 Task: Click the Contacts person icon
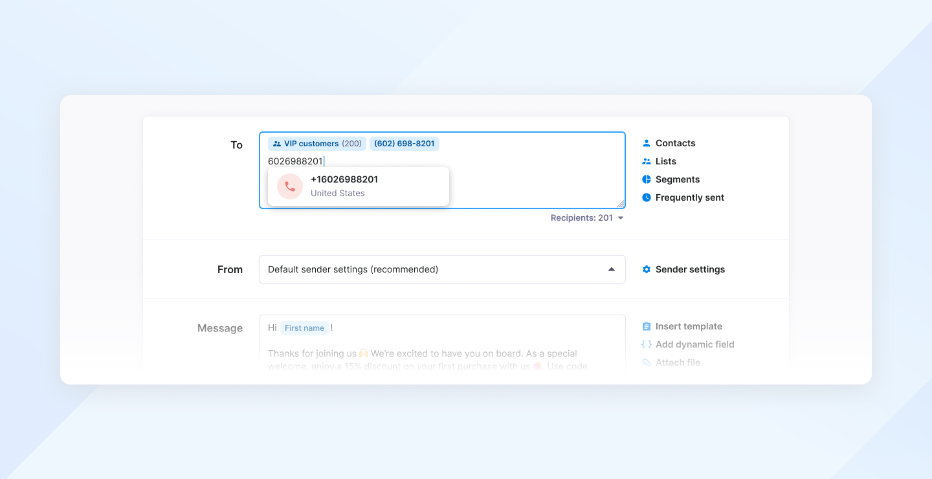(x=646, y=143)
